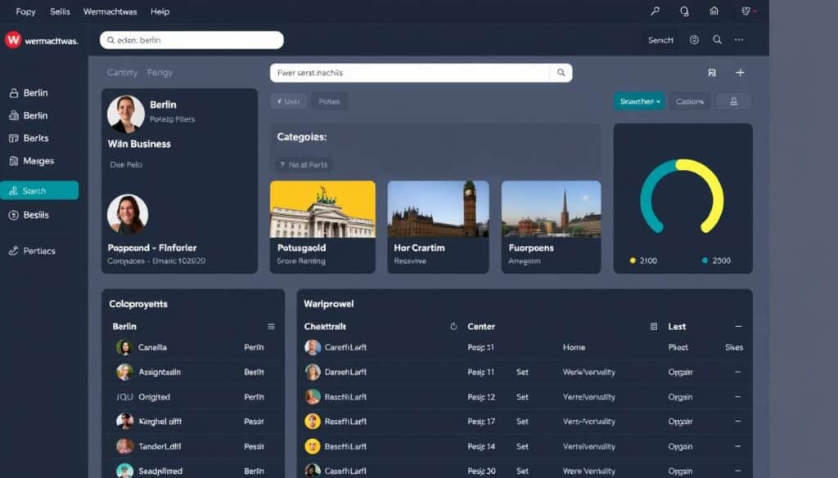The image size is (838, 478).
Task: Open notifications via the red-dotted cart icon
Action: (746, 11)
